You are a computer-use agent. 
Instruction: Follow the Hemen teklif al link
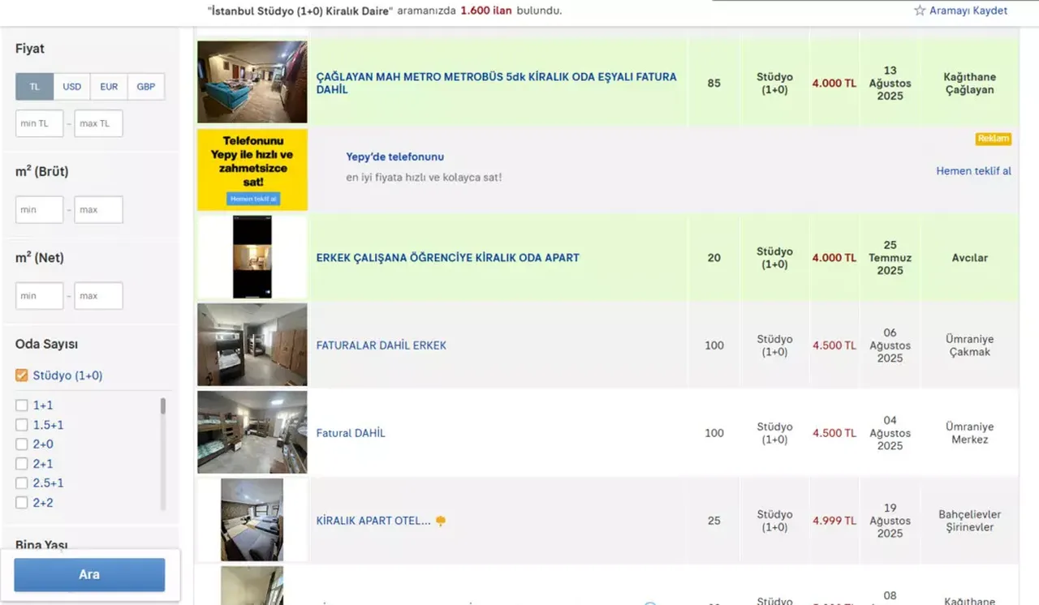pos(973,171)
